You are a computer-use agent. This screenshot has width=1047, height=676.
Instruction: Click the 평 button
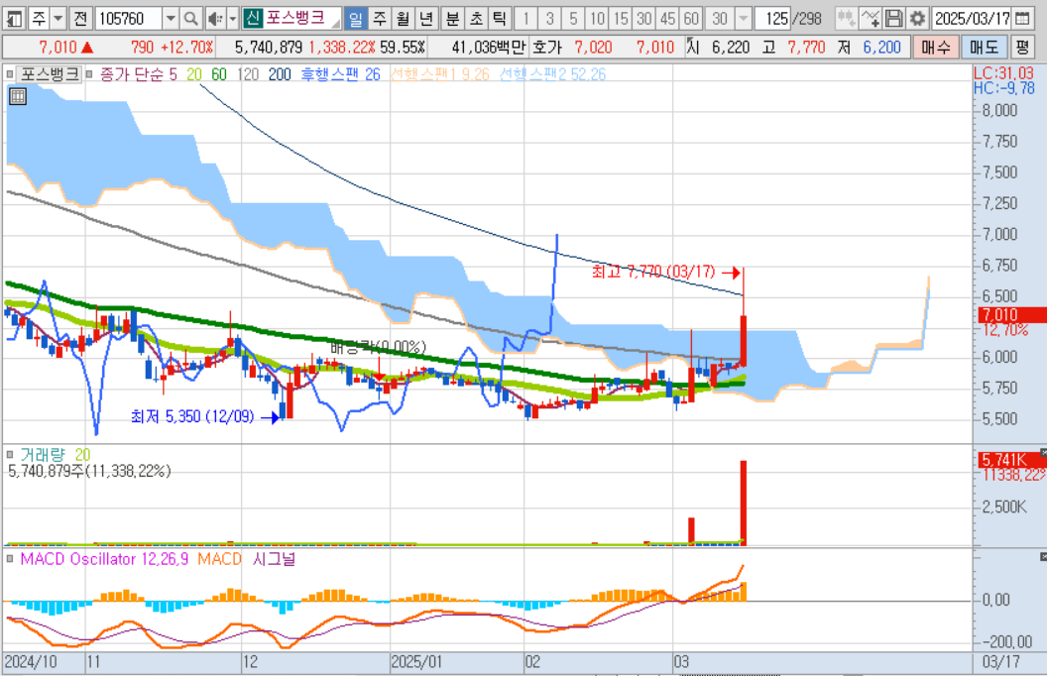1022,48
